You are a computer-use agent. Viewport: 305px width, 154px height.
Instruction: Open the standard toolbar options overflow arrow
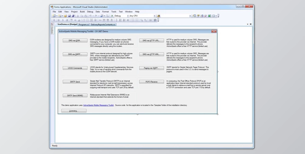tap(218, 16)
